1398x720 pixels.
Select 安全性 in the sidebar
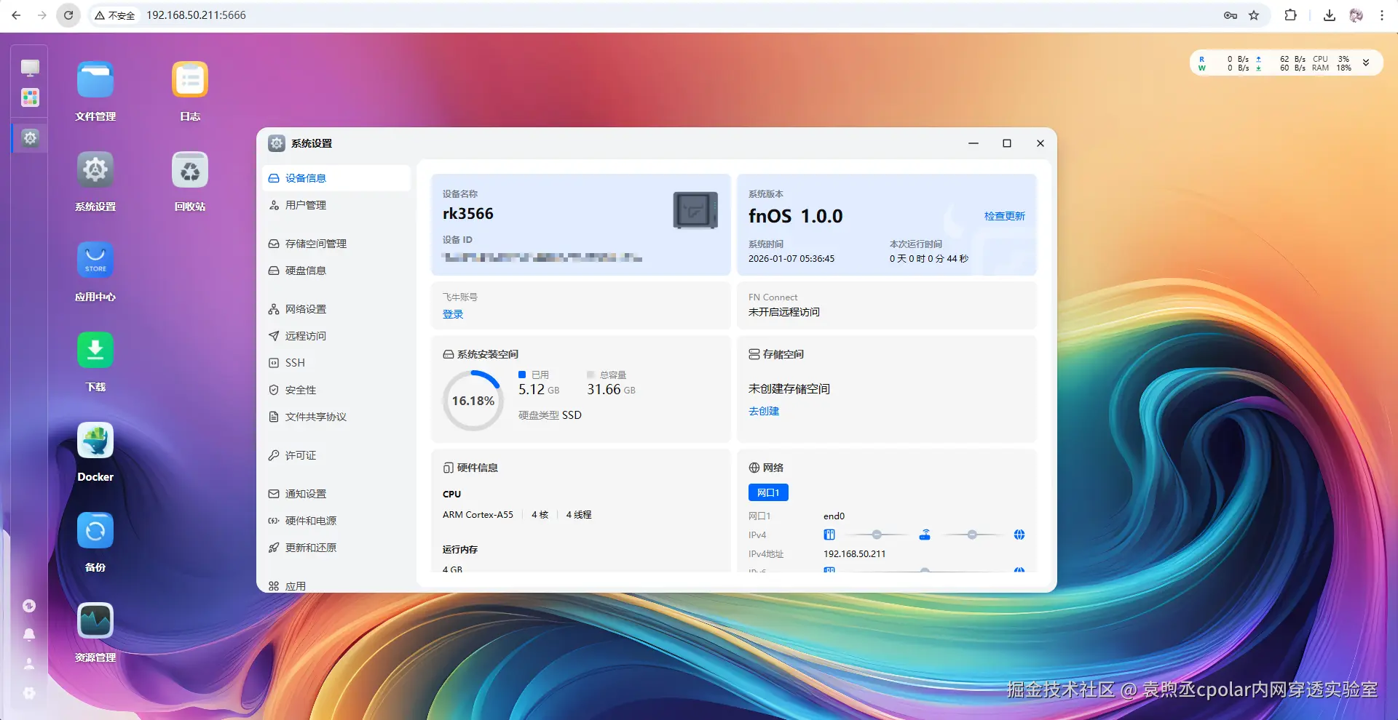[336, 390]
